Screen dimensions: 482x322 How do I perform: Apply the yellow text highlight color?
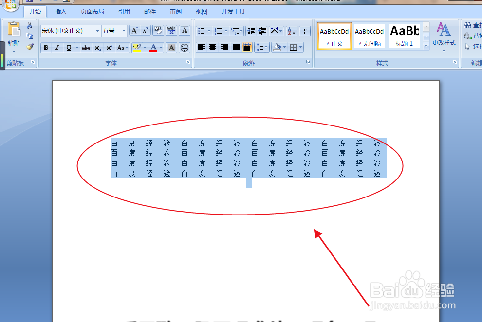coord(137,48)
